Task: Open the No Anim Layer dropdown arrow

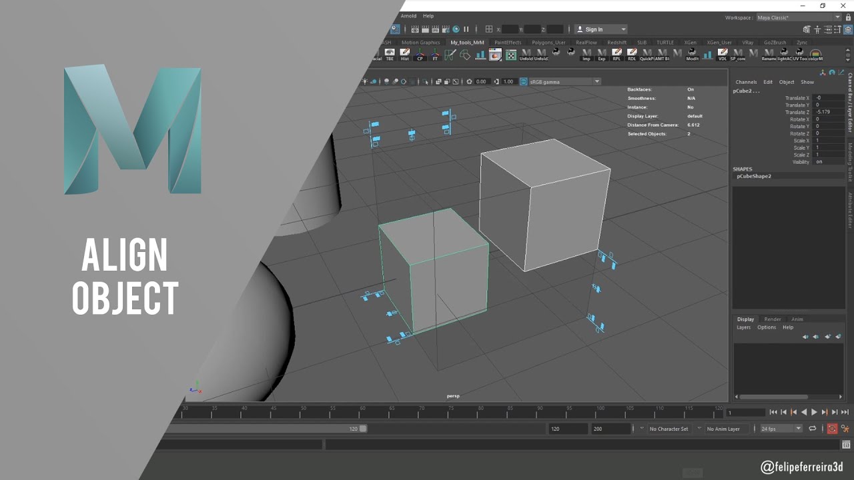Action: (x=699, y=429)
